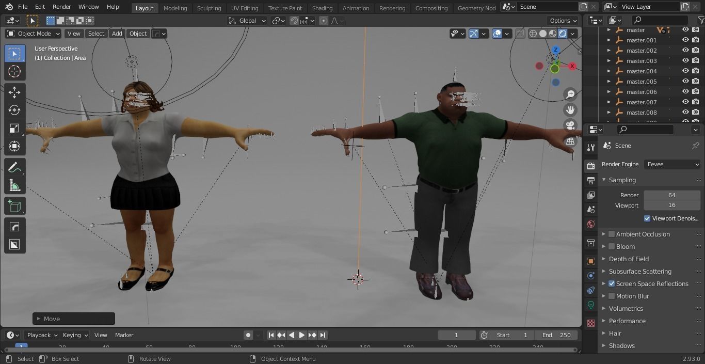This screenshot has height=364, width=705.
Task: Open the Tool properties tab
Action: coord(591,148)
